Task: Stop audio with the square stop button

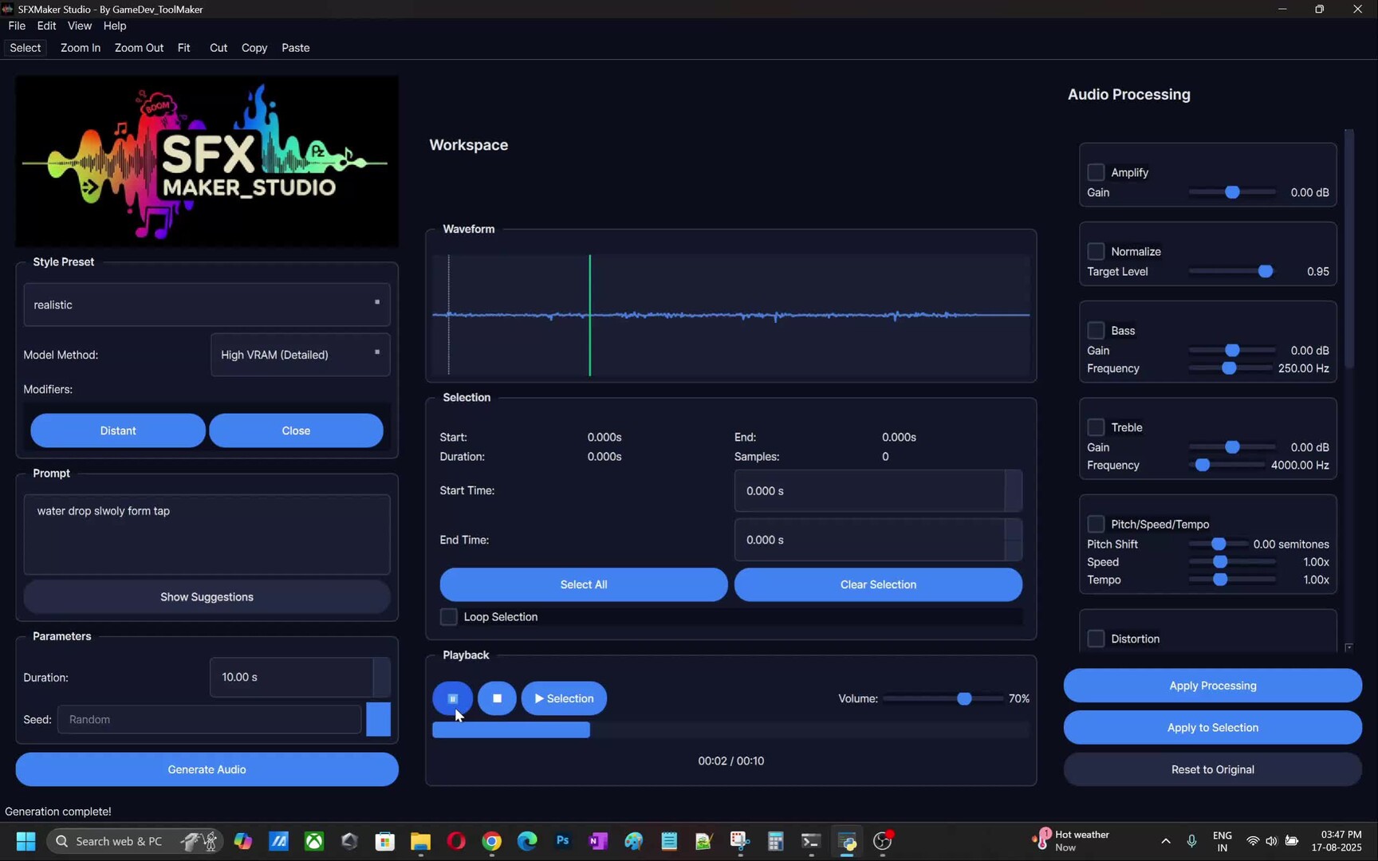Action: point(497,698)
